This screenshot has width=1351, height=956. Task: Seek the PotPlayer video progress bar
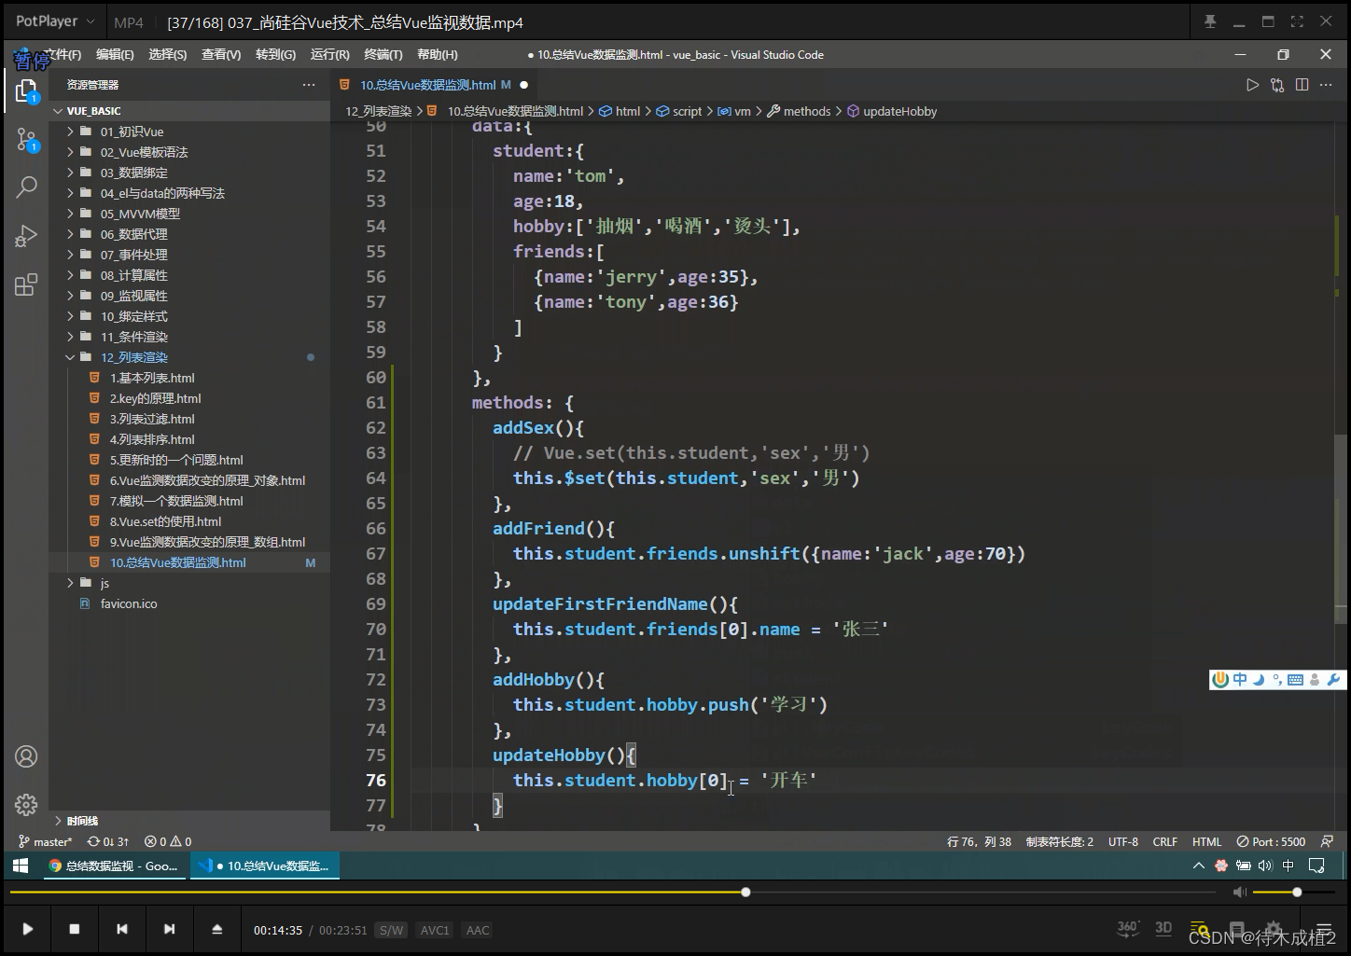pyautogui.click(x=612, y=893)
